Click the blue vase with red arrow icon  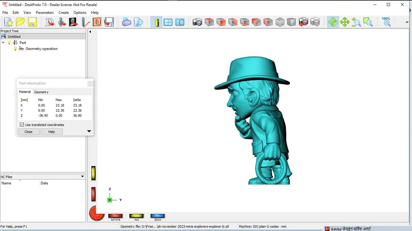(62, 22)
